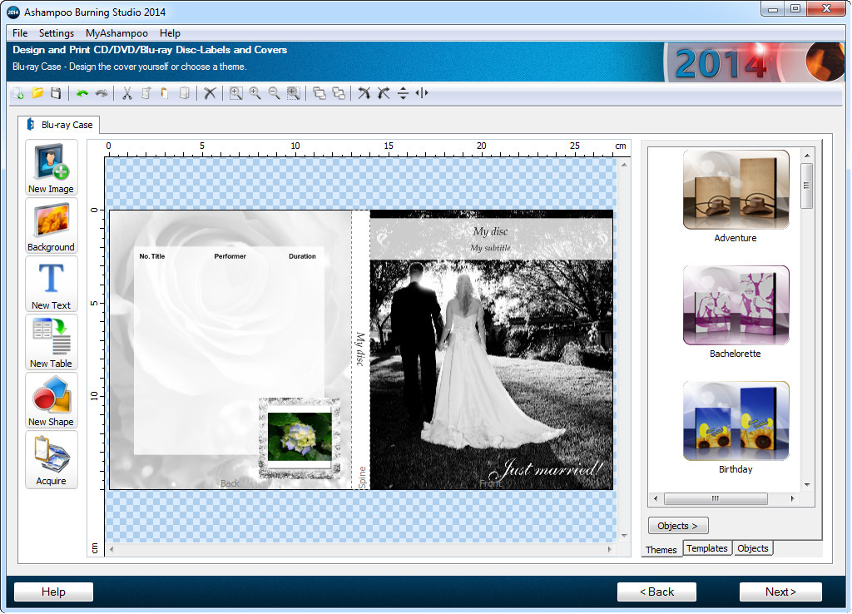Open the Background tool
Screen dimensions: 852x614
(51, 225)
